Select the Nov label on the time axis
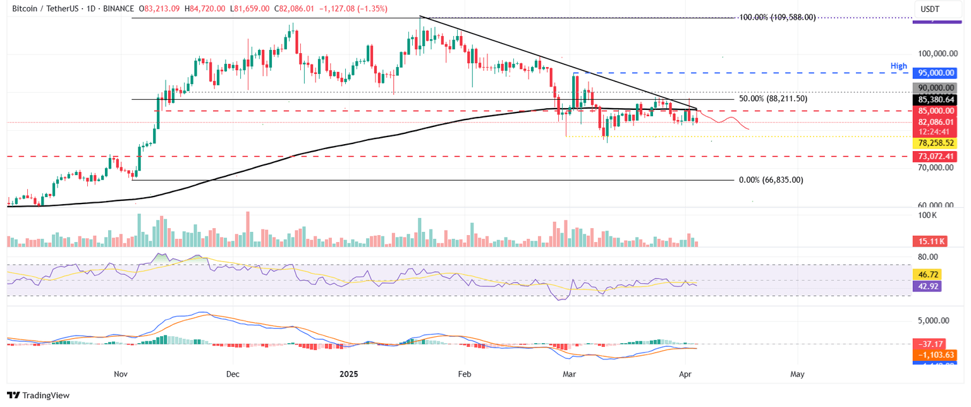The width and height of the screenshot is (971, 407). 122,374
